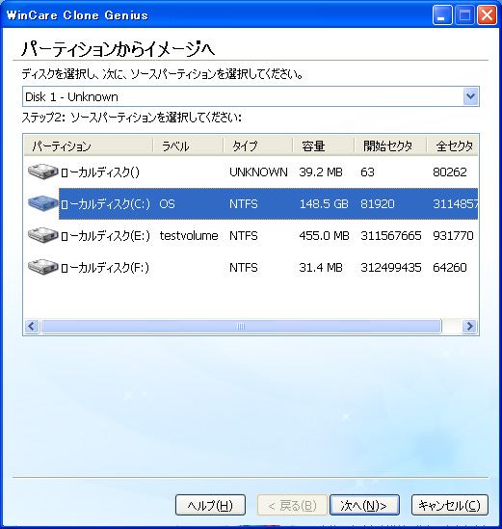Select the 31.4 MB NTFS partition row
The width and height of the screenshot is (502, 529).
point(251,267)
